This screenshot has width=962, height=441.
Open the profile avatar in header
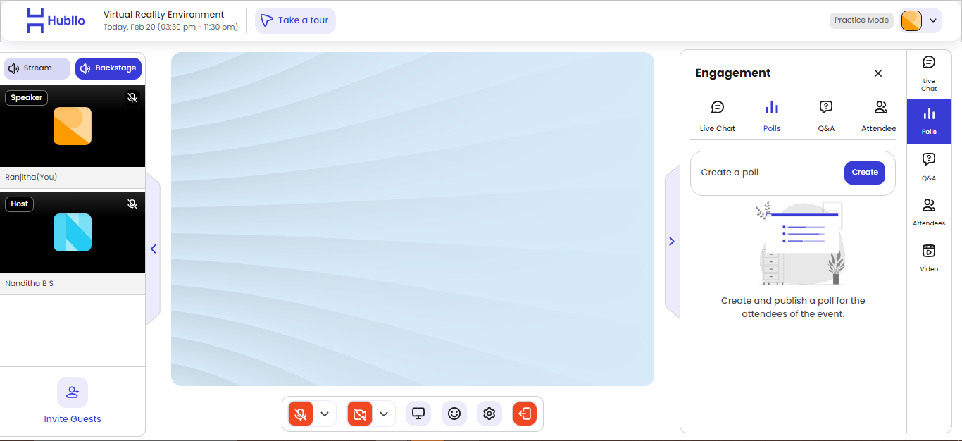click(911, 20)
